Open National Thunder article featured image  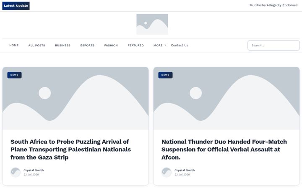[x=226, y=98]
